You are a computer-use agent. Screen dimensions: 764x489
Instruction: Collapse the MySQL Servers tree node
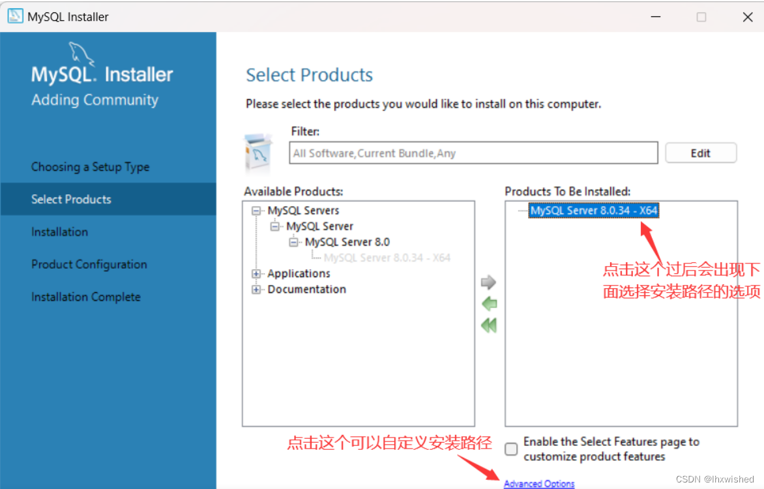click(x=256, y=211)
